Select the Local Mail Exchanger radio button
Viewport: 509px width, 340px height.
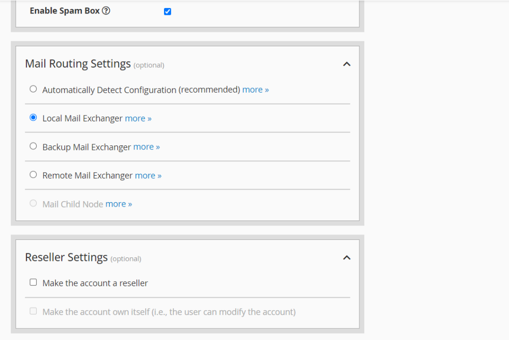coord(33,118)
